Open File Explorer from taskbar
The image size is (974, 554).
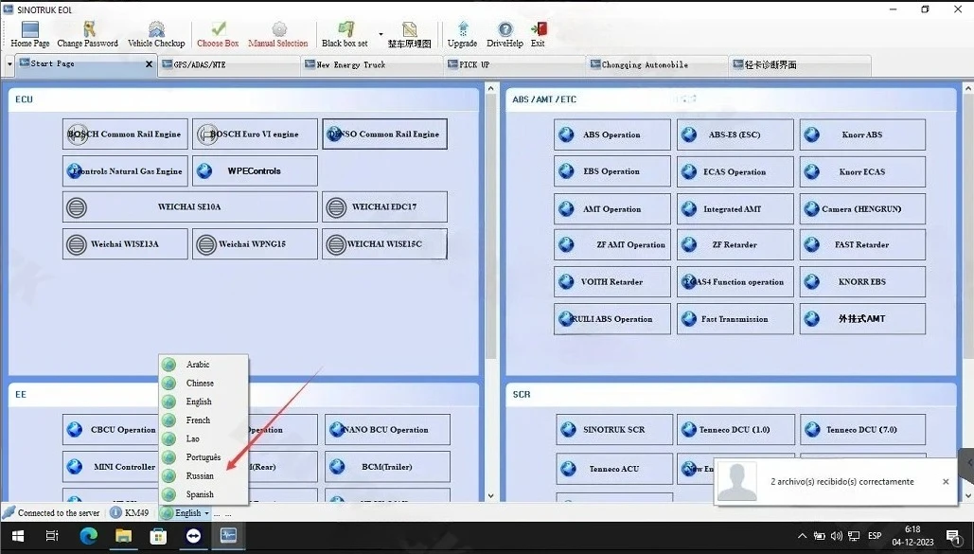(123, 536)
